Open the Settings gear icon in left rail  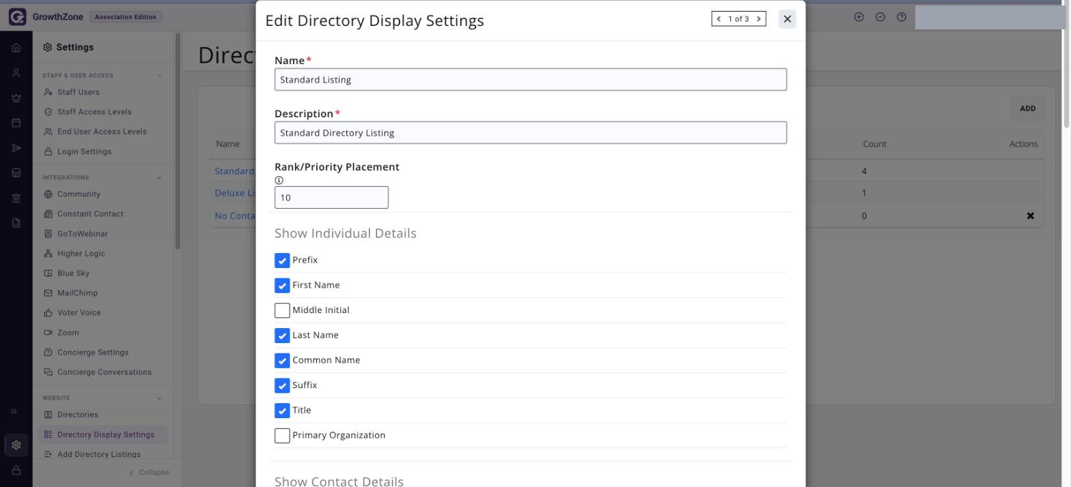(x=16, y=445)
